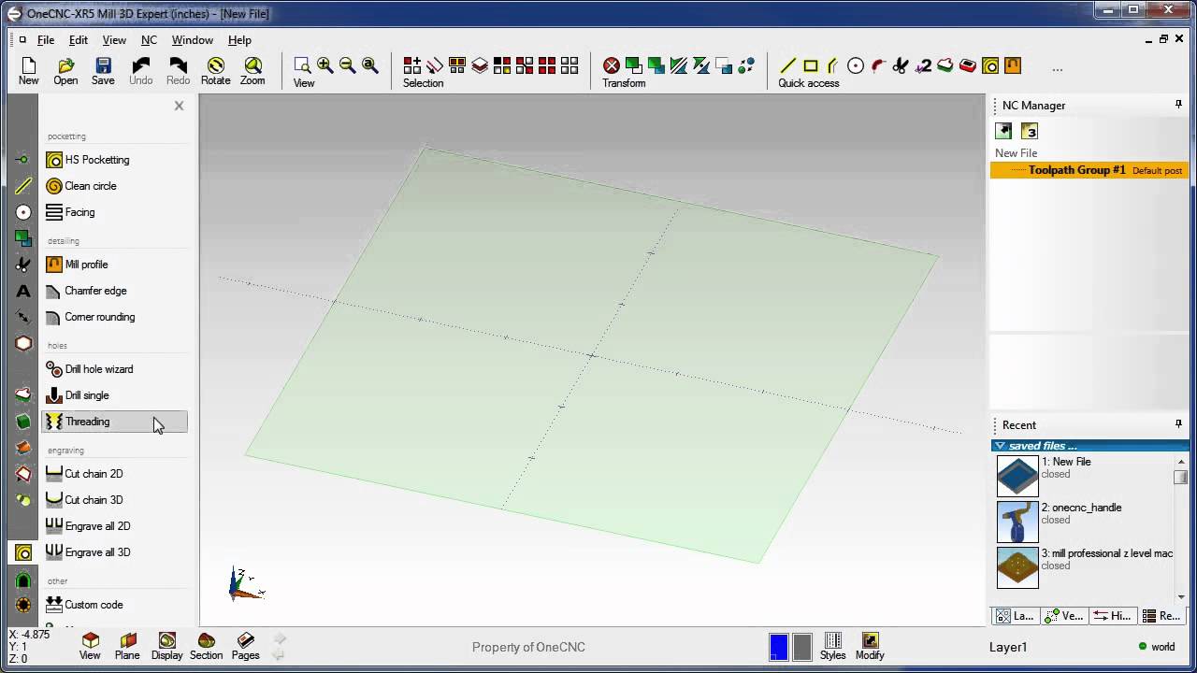
Task: Select Toolpath Group #1 in NC Manager
Action: pos(1089,170)
